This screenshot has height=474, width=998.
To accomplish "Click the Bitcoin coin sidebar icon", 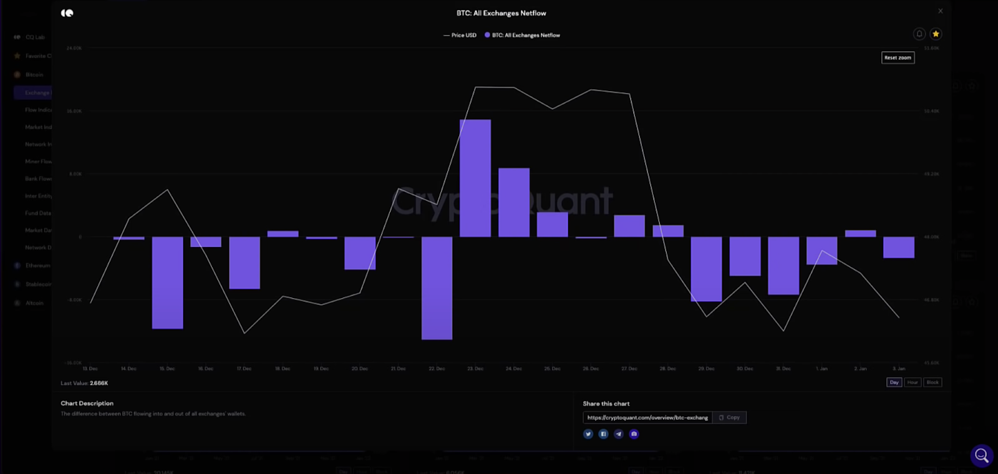I will 17,75.
